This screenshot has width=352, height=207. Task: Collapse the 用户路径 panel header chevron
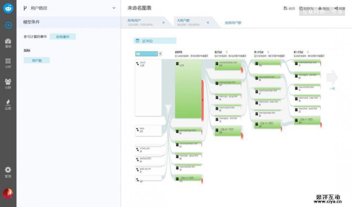(113, 8)
